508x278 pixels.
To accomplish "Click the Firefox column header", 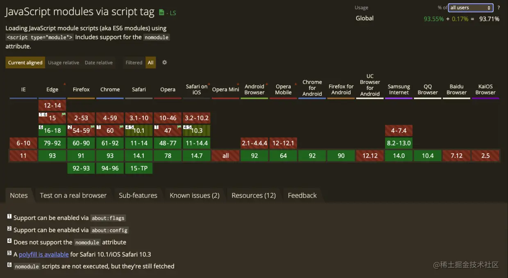I will pyautogui.click(x=81, y=90).
